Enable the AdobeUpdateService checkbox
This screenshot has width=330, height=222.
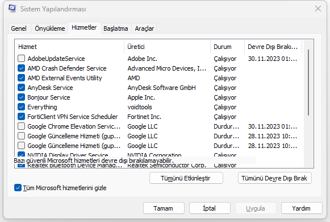21,59
